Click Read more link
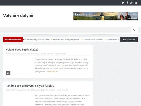141x106 pixels. (x=53, y=71)
